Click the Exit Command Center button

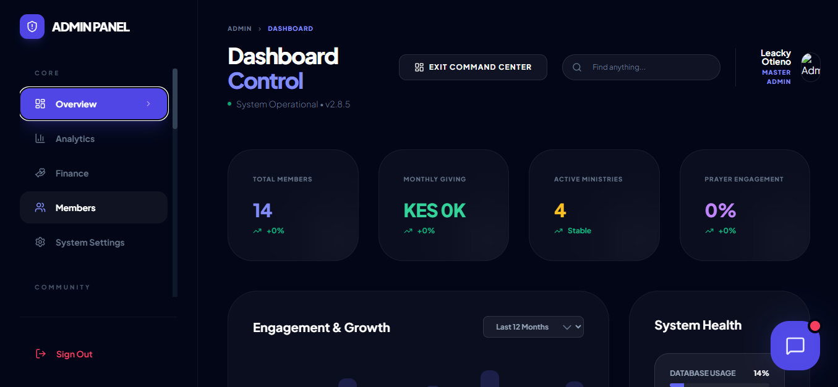click(473, 67)
